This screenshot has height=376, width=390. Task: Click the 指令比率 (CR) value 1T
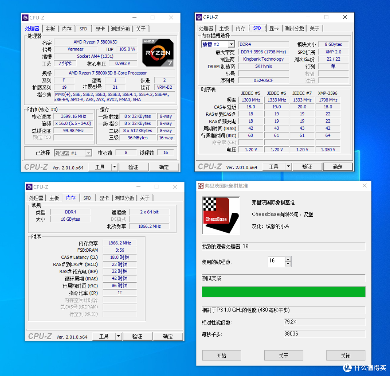(120, 293)
